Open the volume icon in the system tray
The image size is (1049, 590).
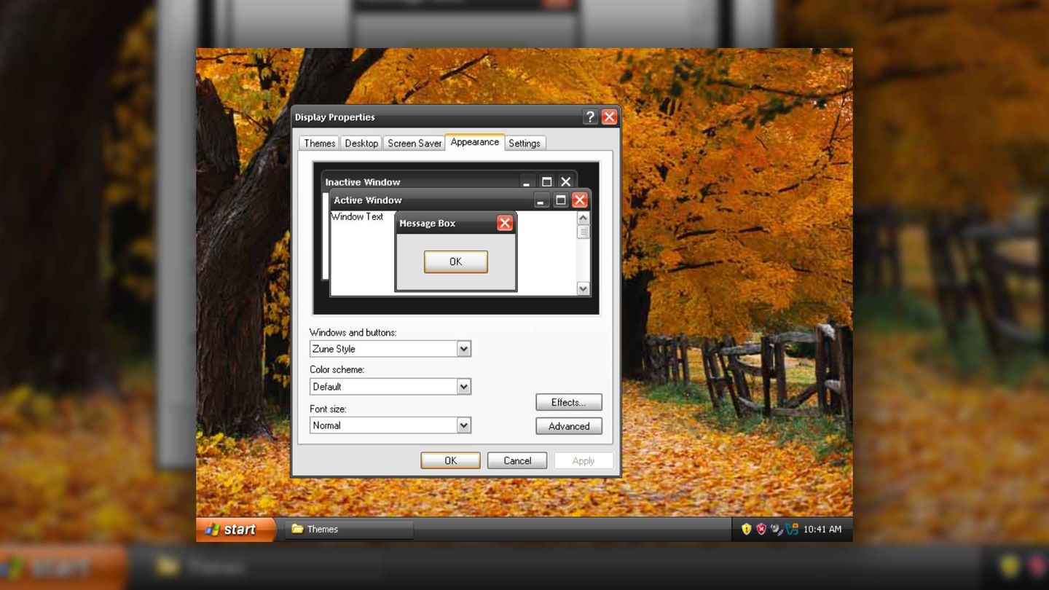775,530
